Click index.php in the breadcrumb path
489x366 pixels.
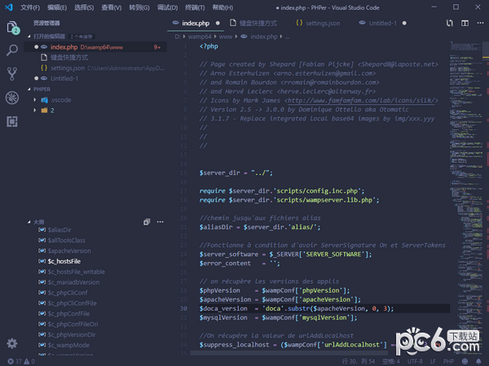pos(264,37)
